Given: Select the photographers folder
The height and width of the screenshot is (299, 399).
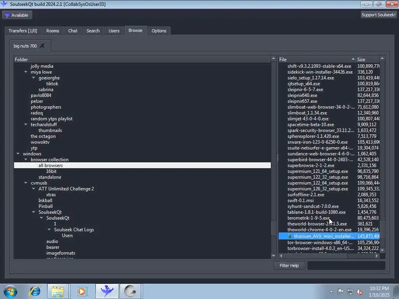Looking at the screenshot, I should pos(46,107).
